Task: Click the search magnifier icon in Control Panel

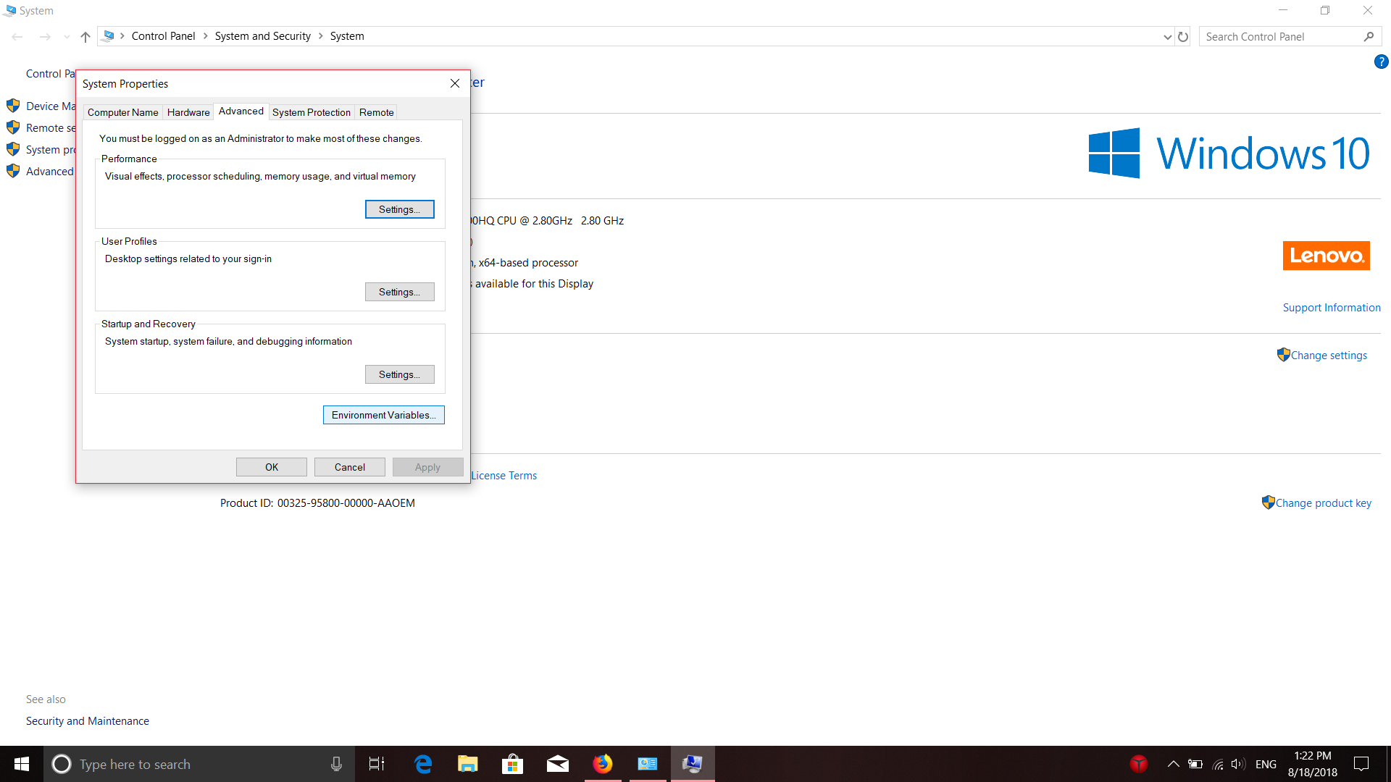Action: pos(1369,36)
